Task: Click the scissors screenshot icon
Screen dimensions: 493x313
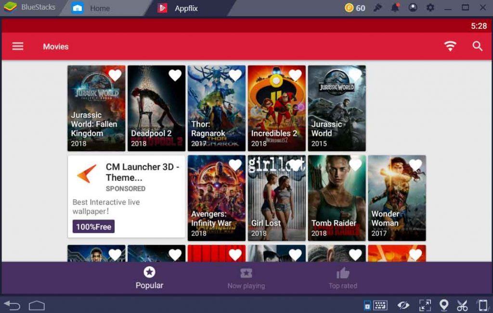Action: pyautogui.click(x=462, y=305)
